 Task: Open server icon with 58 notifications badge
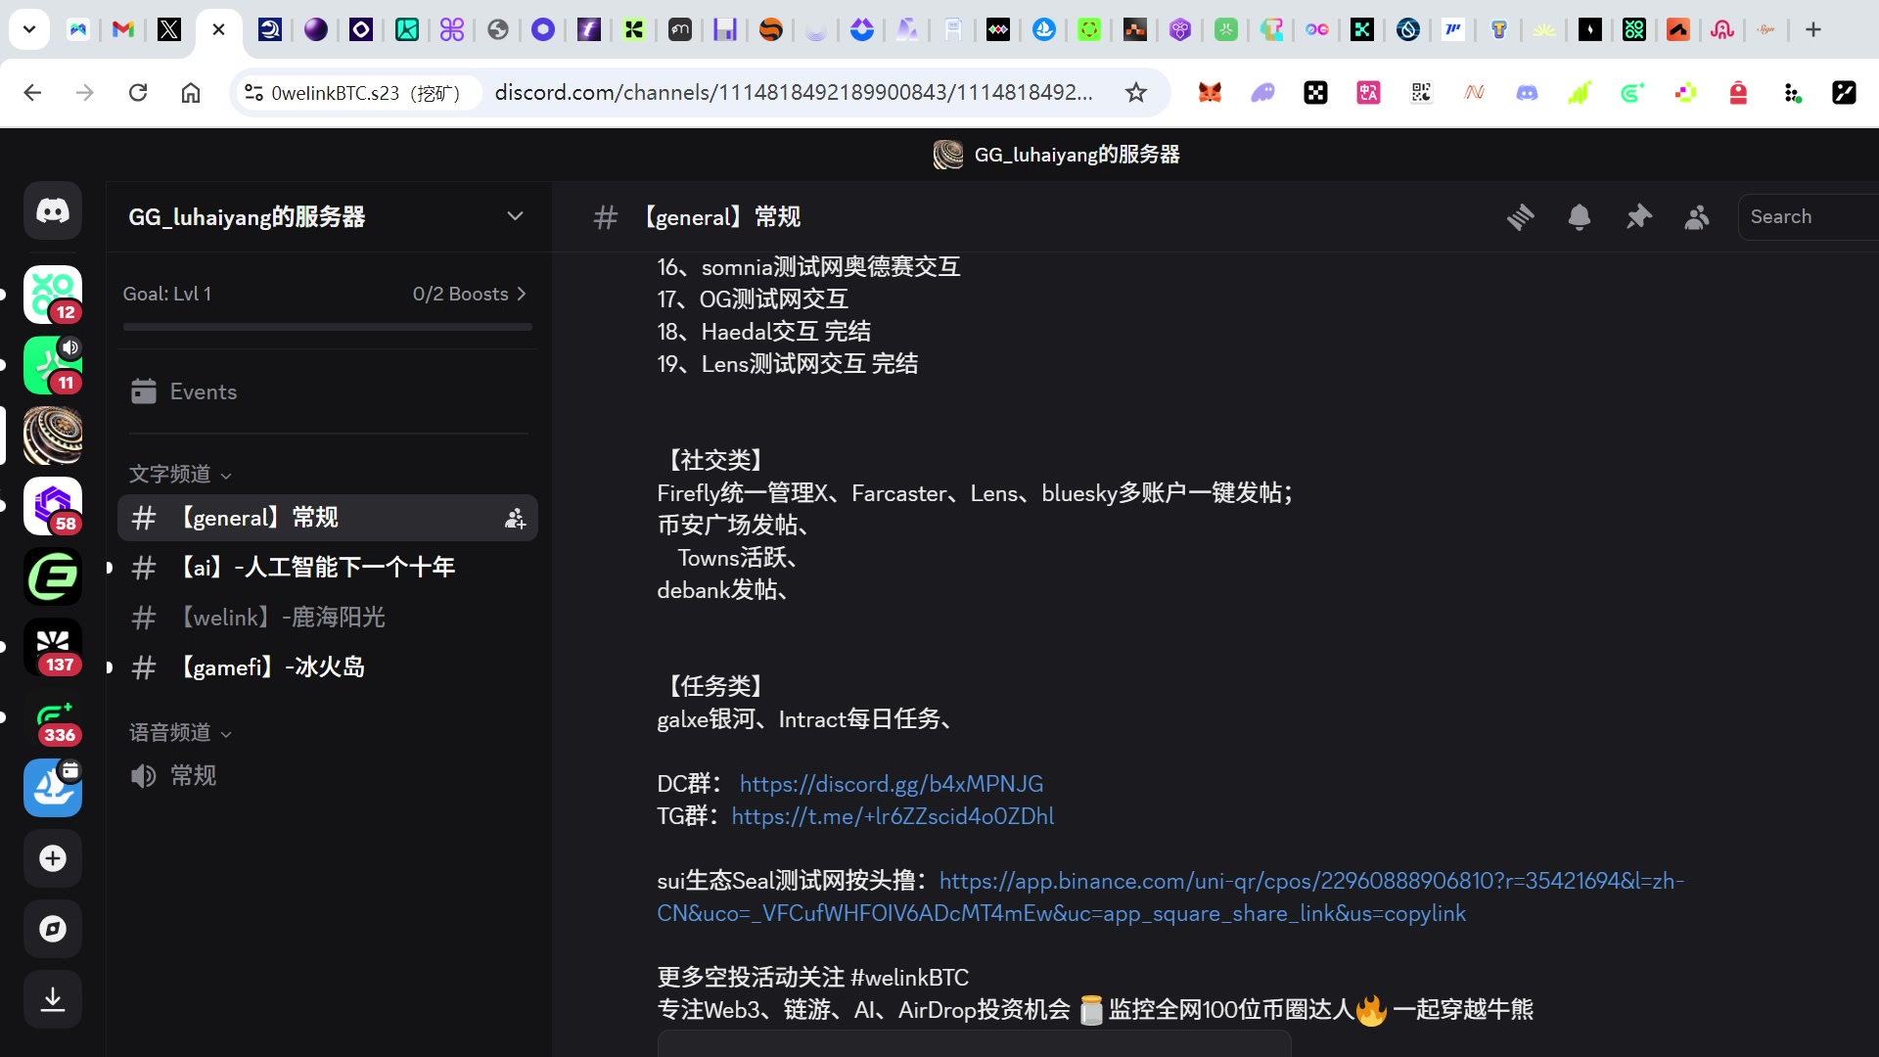[53, 506]
